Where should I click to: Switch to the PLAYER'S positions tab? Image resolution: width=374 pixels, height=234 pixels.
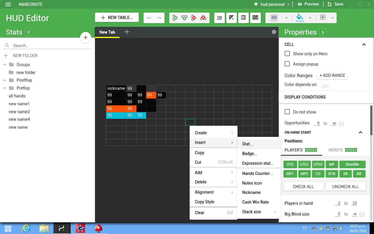301,150
